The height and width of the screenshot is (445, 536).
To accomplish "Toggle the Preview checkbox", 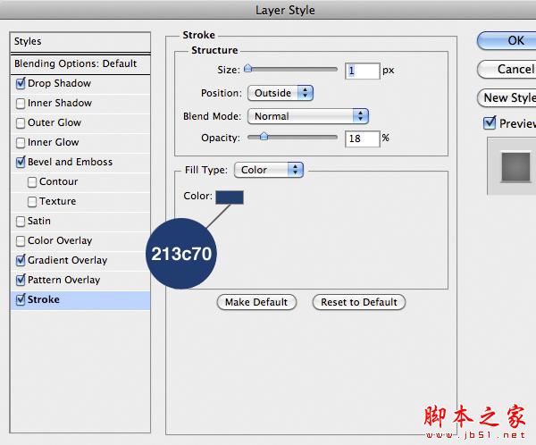I will point(490,122).
